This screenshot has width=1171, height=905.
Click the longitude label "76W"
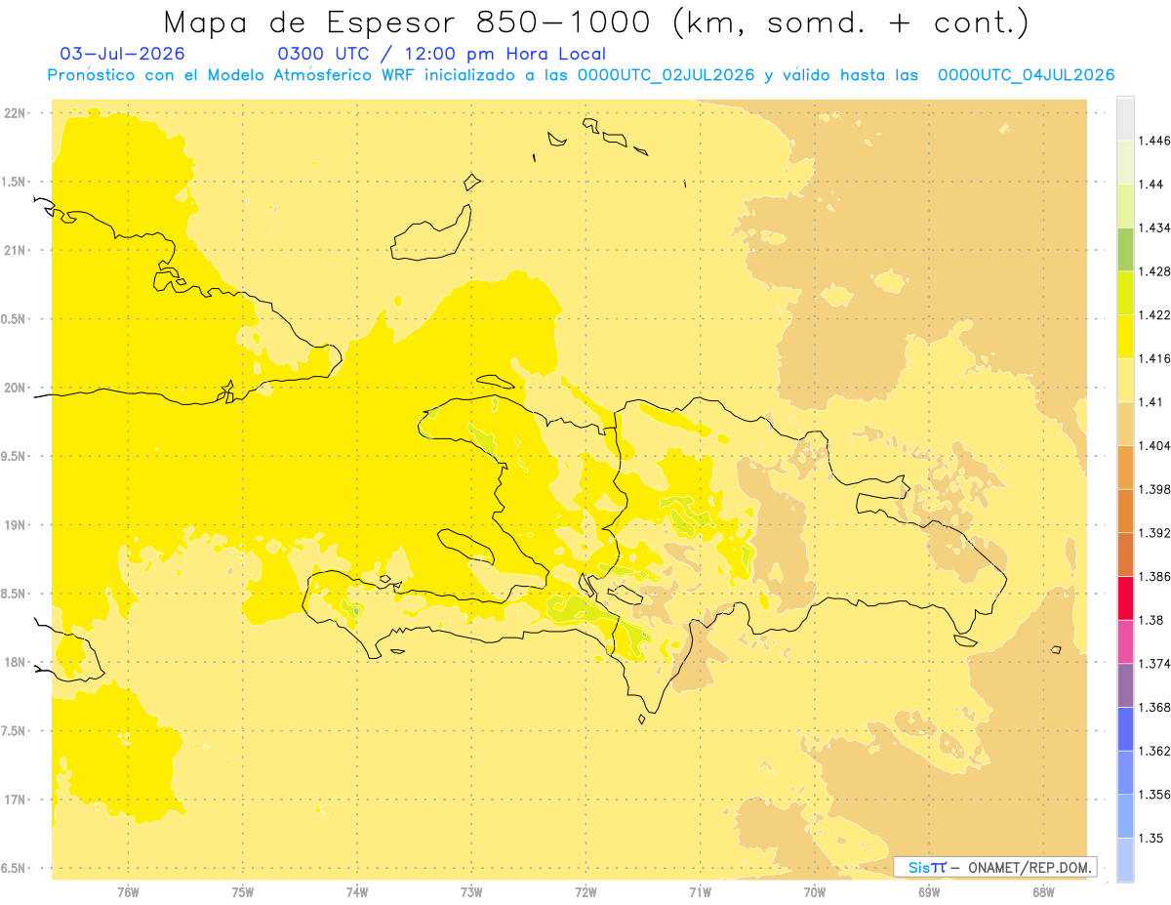pyautogui.click(x=128, y=892)
